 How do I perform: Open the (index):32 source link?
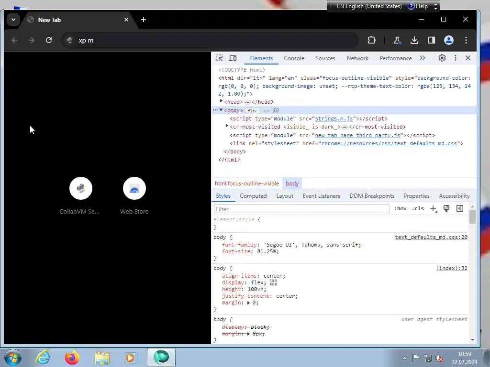click(452, 268)
